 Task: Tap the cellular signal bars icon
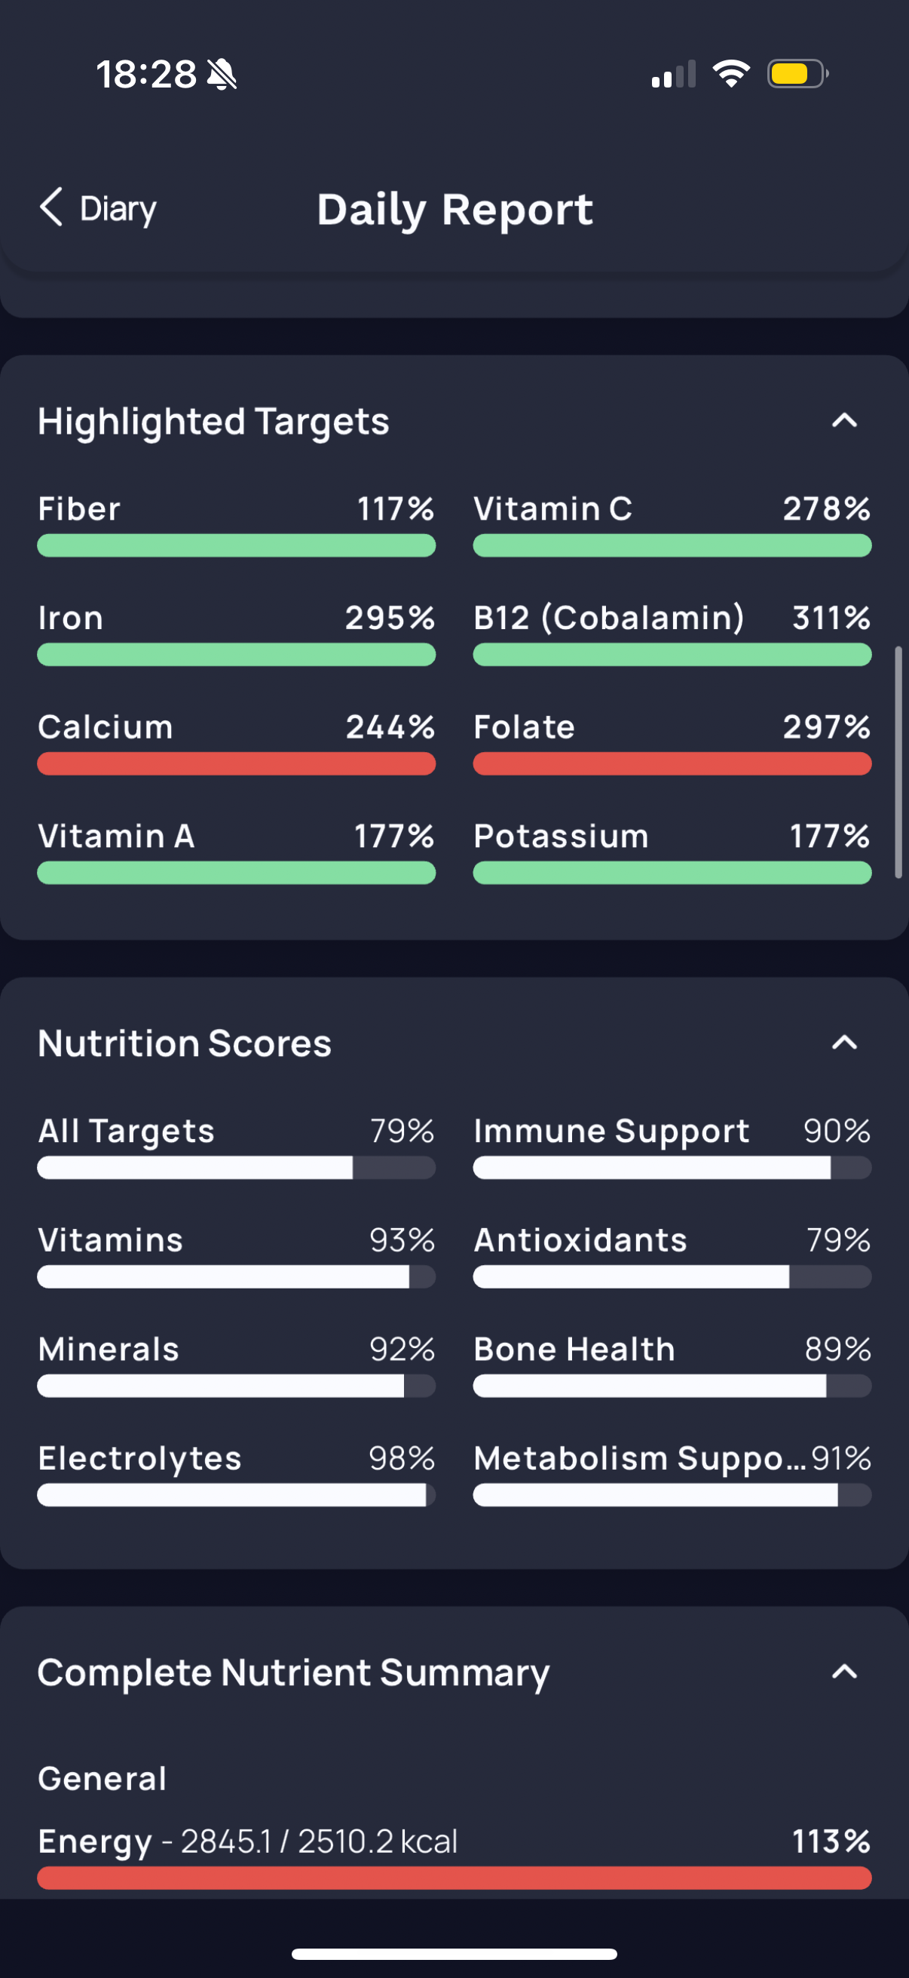point(674,75)
